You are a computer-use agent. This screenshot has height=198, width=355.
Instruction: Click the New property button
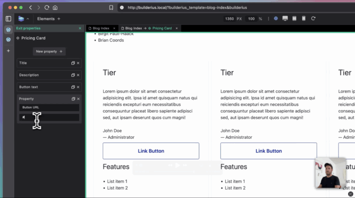click(49, 51)
